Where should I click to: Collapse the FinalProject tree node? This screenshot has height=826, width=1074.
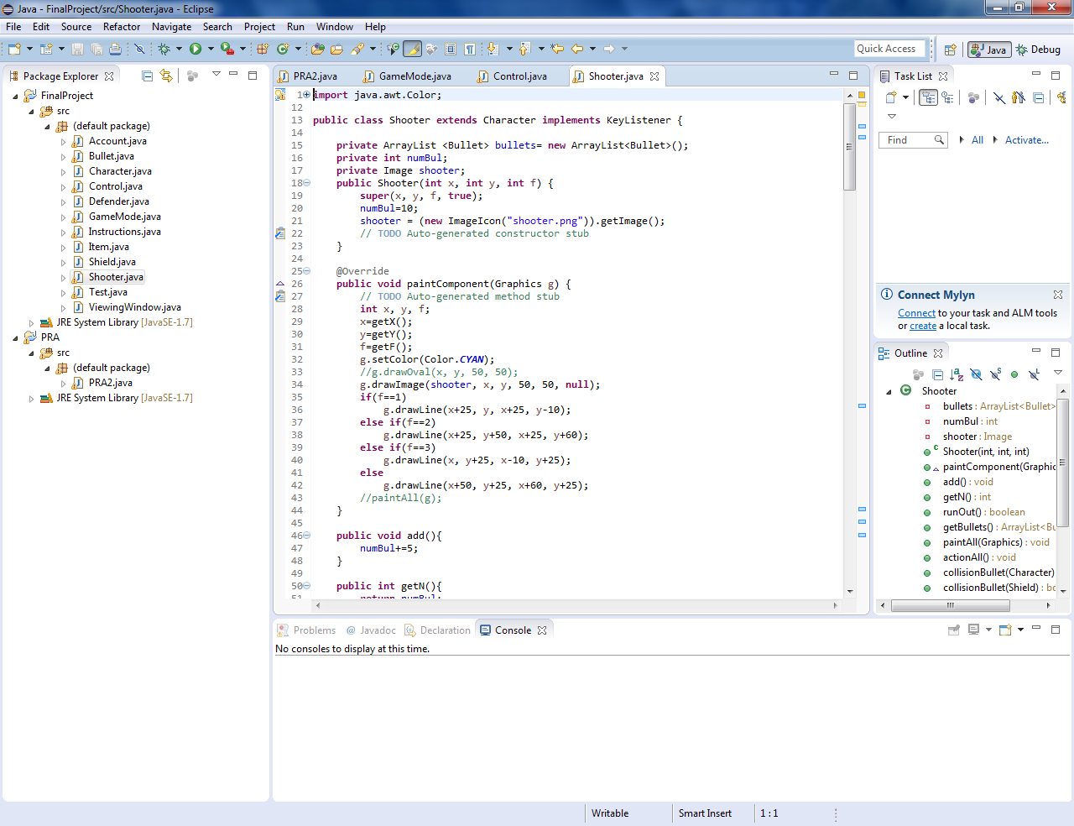[x=15, y=96]
